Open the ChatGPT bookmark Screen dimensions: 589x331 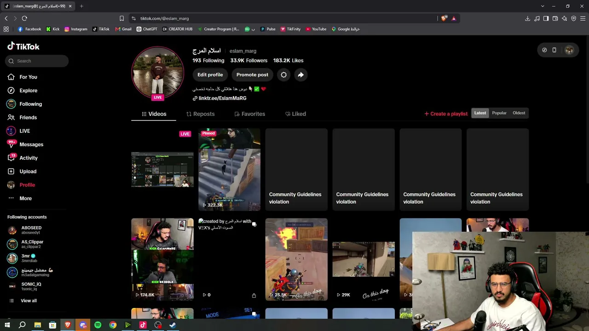(x=147, y=29)
